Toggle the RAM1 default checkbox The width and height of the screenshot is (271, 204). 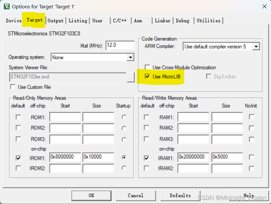click(146, 117)
